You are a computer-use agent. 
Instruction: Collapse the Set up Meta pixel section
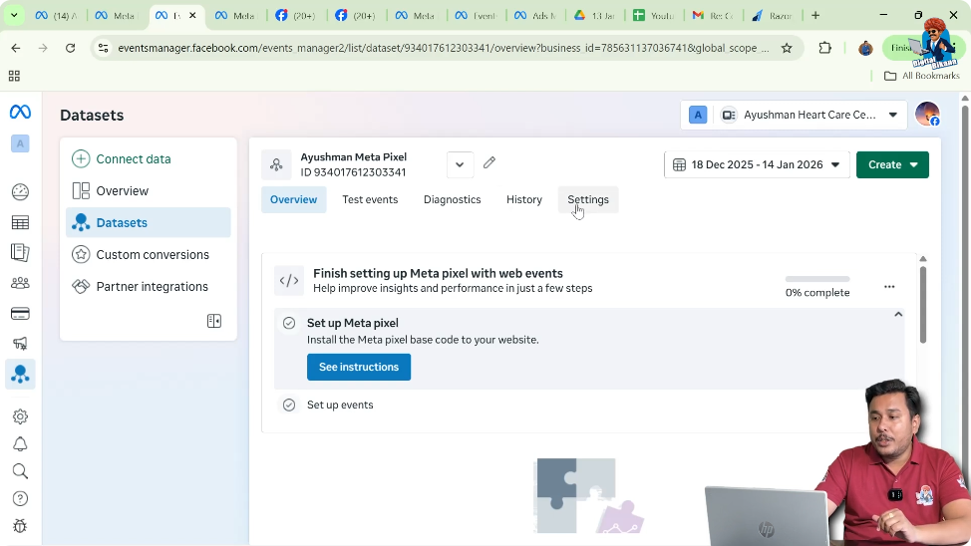[898, 315]
